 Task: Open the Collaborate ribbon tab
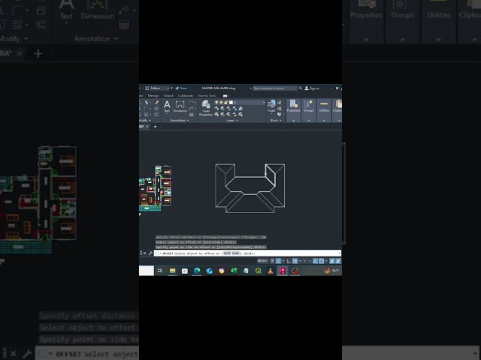(186, 96)
